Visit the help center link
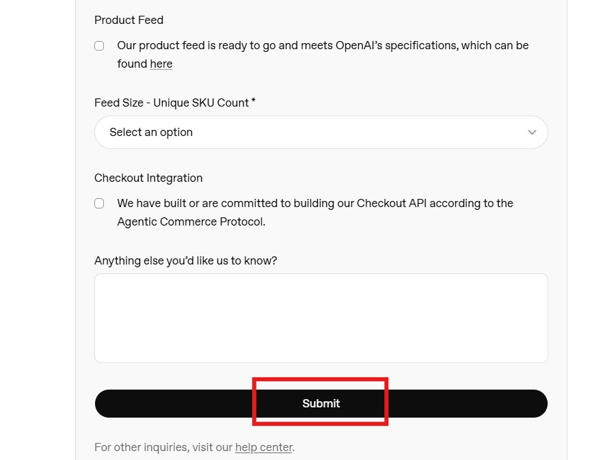 (264, 447)
